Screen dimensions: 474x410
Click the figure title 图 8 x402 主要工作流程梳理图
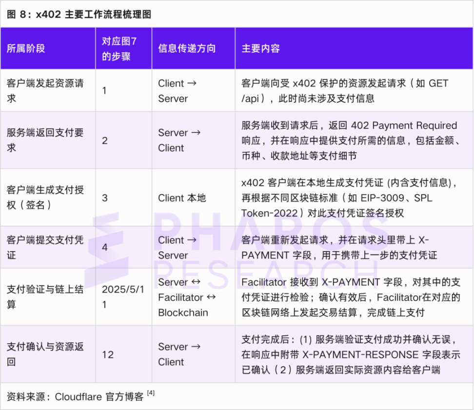[x=79, y=14]
